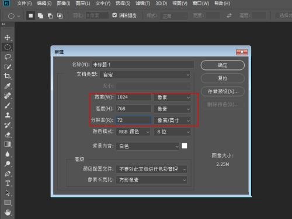Click the white background color swatch
Screen dimensions: 292x219
185,146
